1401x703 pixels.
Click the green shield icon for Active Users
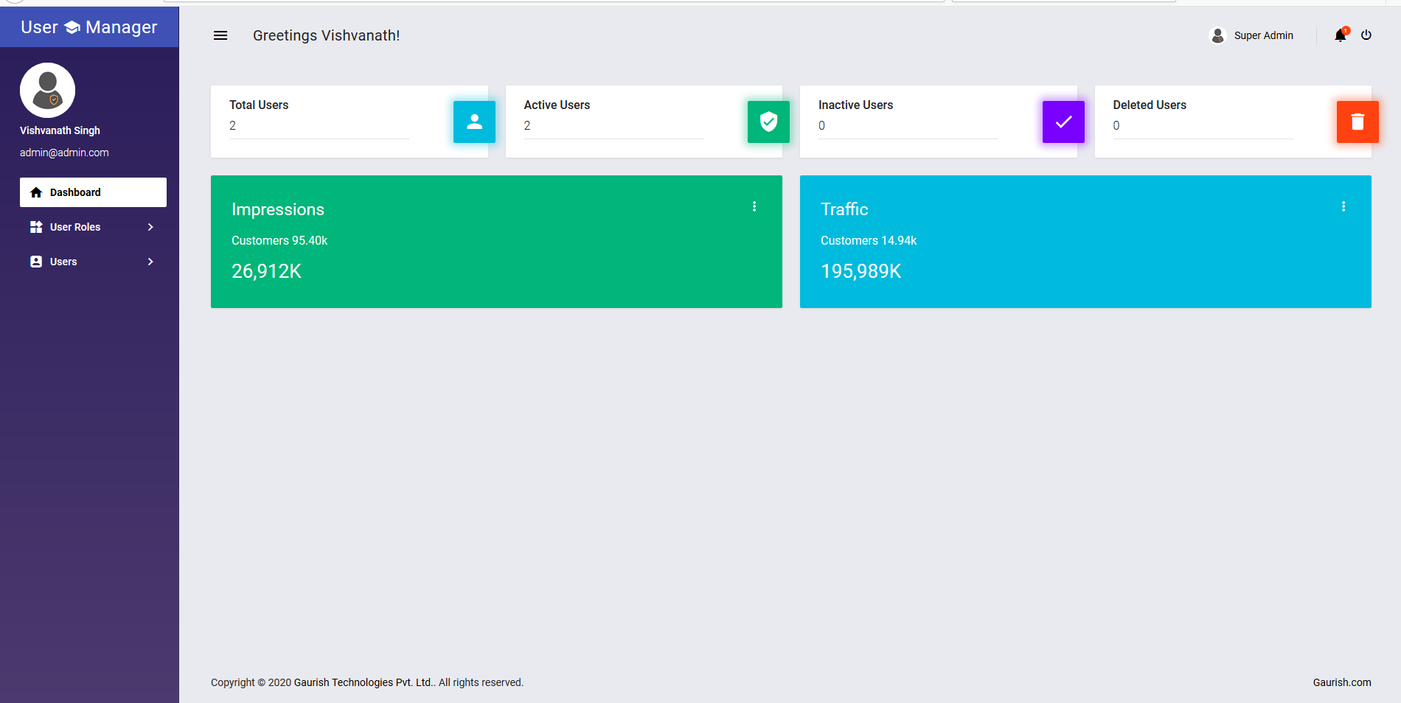[768, 122]
